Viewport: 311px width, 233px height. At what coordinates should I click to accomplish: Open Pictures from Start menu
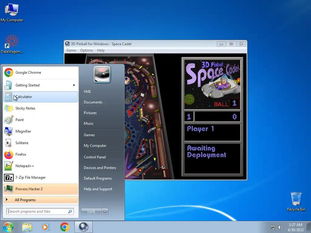point(90,113)
